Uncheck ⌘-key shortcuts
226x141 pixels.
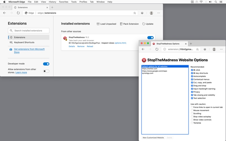192,73
